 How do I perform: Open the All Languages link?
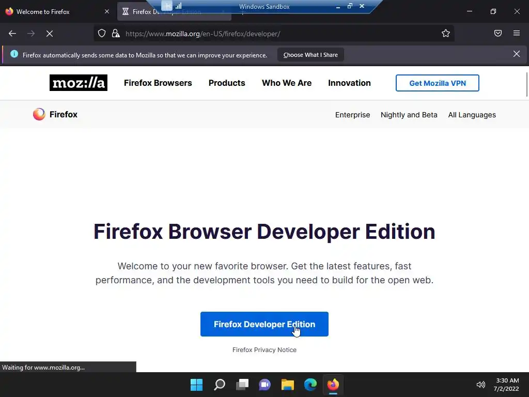(x=472, y=115)
